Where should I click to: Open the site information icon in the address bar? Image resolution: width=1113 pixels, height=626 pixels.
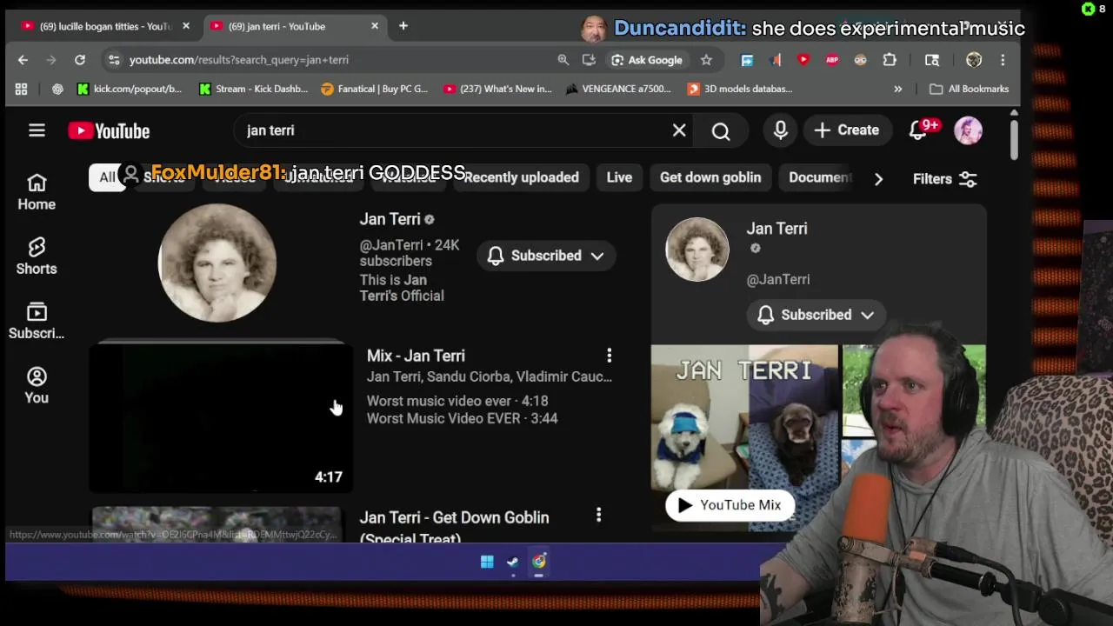pos(112,60)
